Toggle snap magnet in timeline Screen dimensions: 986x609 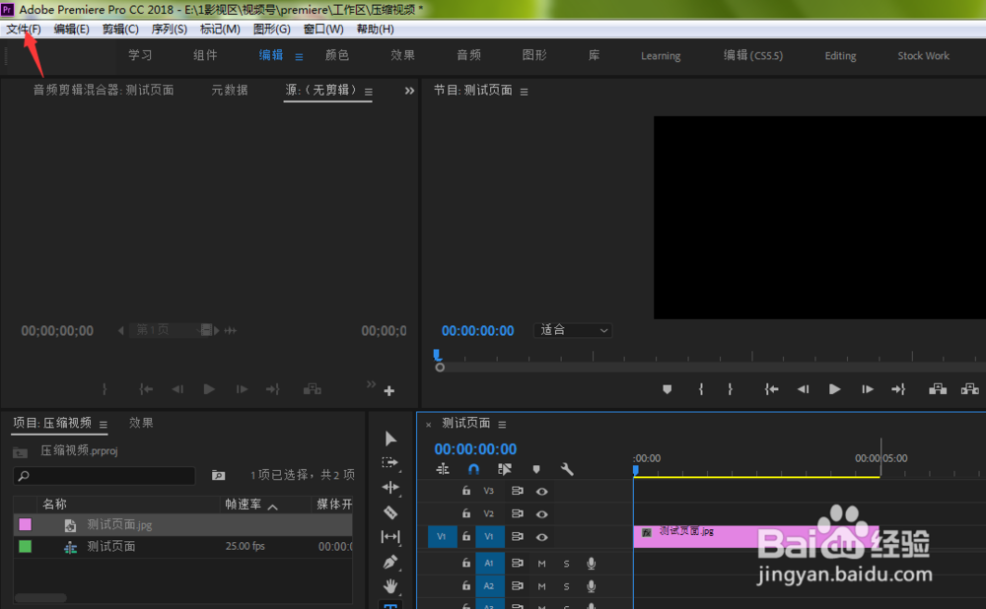pyautogui.click(x=473, y=469)
